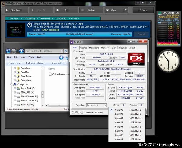182x148 pixels.
Task: Click the analog clock gadget
Action: tap(168, 61)
